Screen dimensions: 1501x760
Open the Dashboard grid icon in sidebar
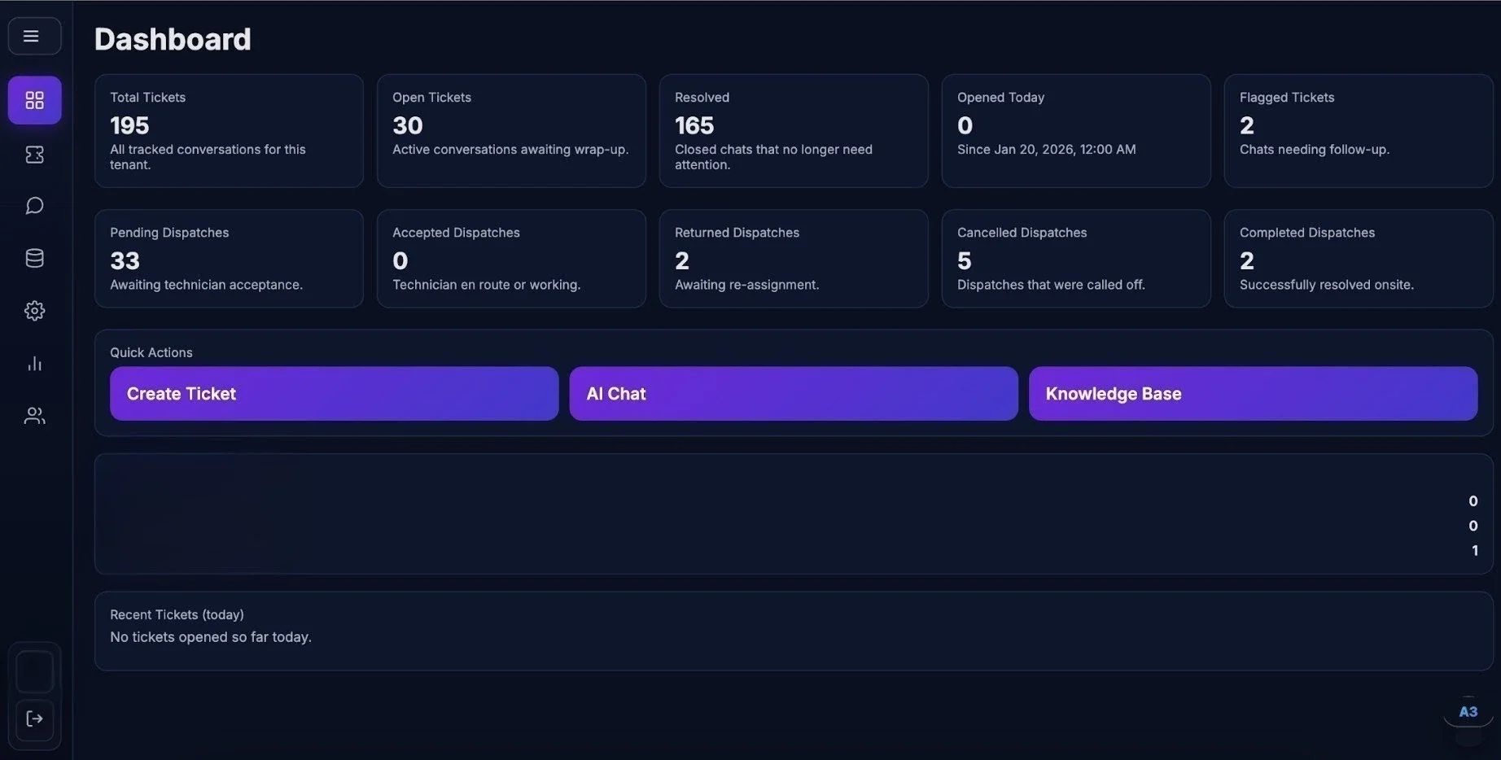click(34, 99)
